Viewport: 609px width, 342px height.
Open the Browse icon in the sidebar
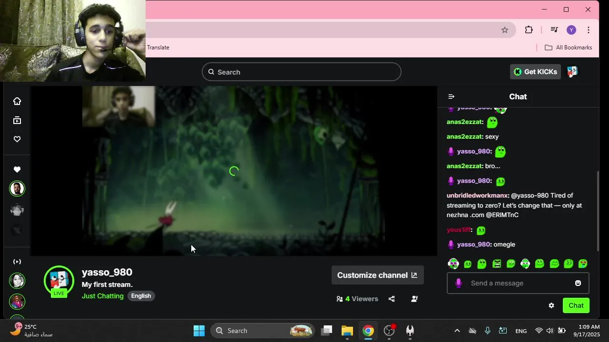tap(17, 120)
